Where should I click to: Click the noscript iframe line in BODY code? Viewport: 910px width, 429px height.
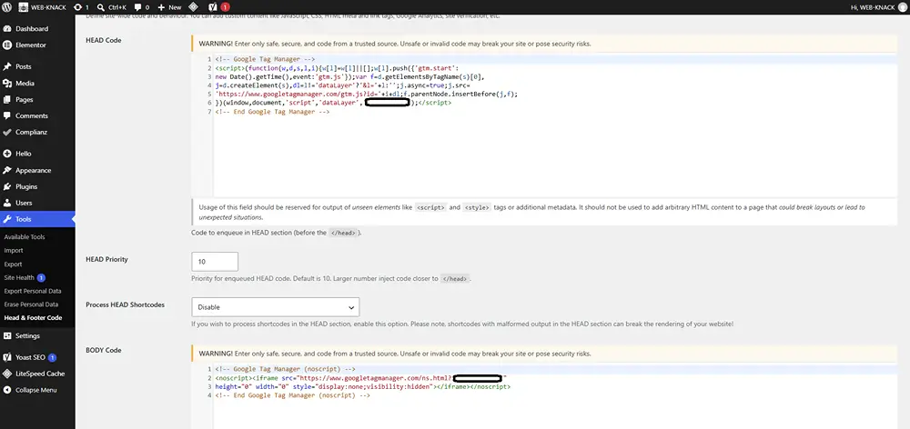coord(361,378)
